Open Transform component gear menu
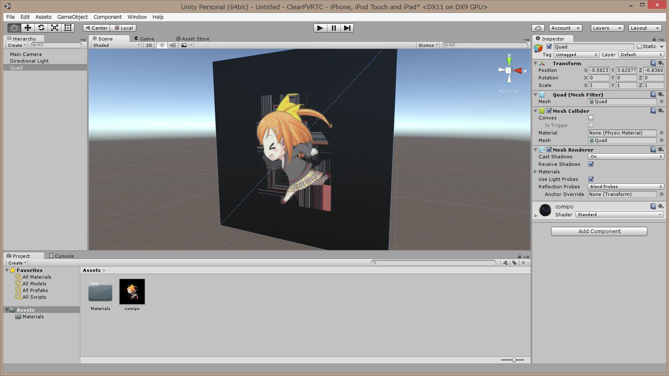The height and width of the screenshot is (376, 669). click(x=661, y=63)
